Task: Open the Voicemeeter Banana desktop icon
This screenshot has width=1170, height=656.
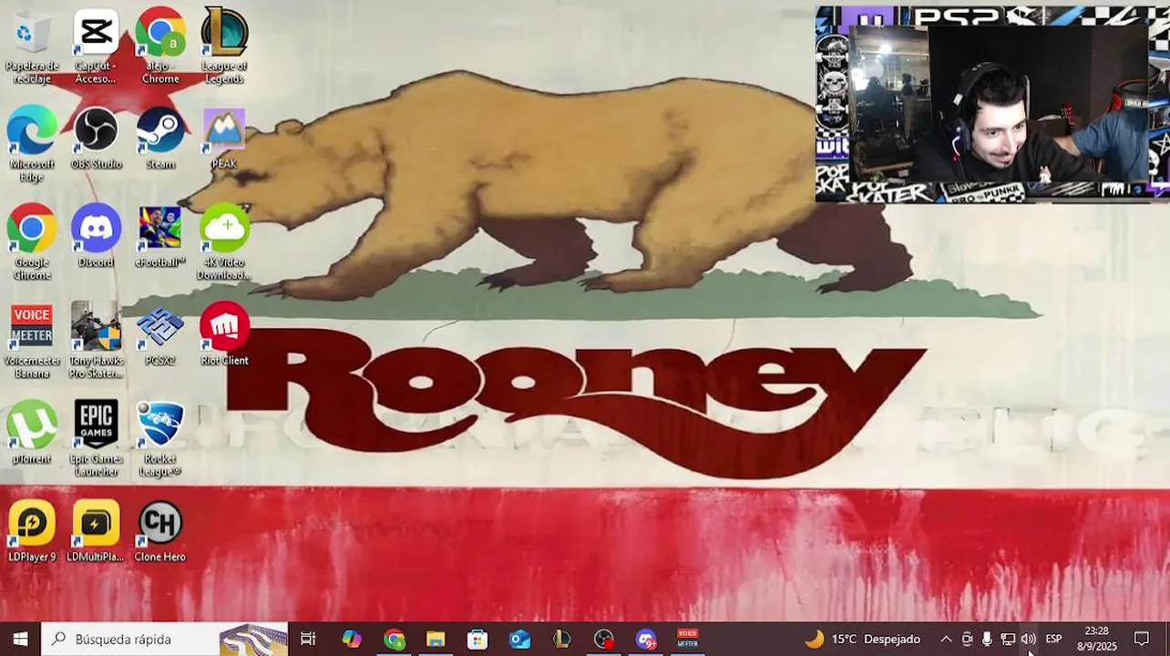Action: pyautogui.click(x=32, y=341)
